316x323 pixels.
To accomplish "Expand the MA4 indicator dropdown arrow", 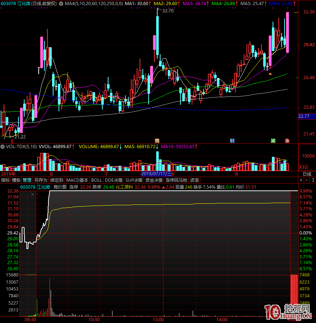I will pyautogui.click(x=61, y=4).
